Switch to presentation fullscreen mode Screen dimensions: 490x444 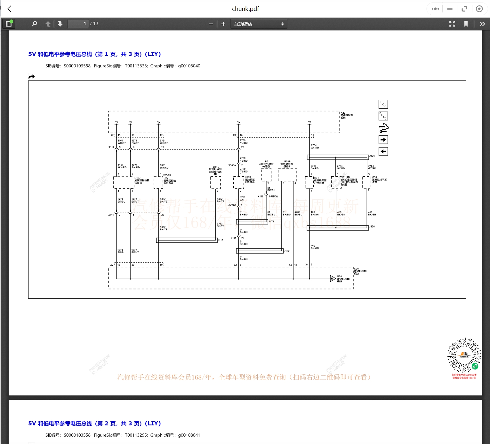pos(452,24)
